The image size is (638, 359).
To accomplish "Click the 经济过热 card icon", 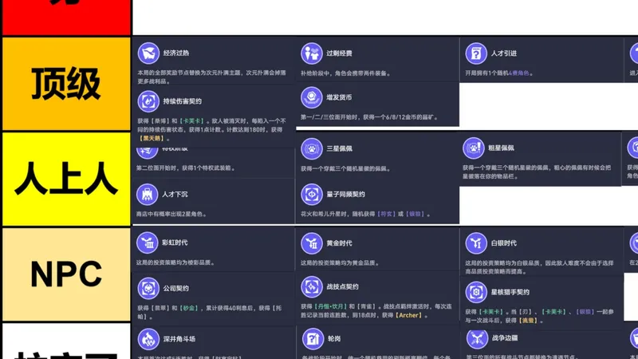I will (x=148, y=53).
